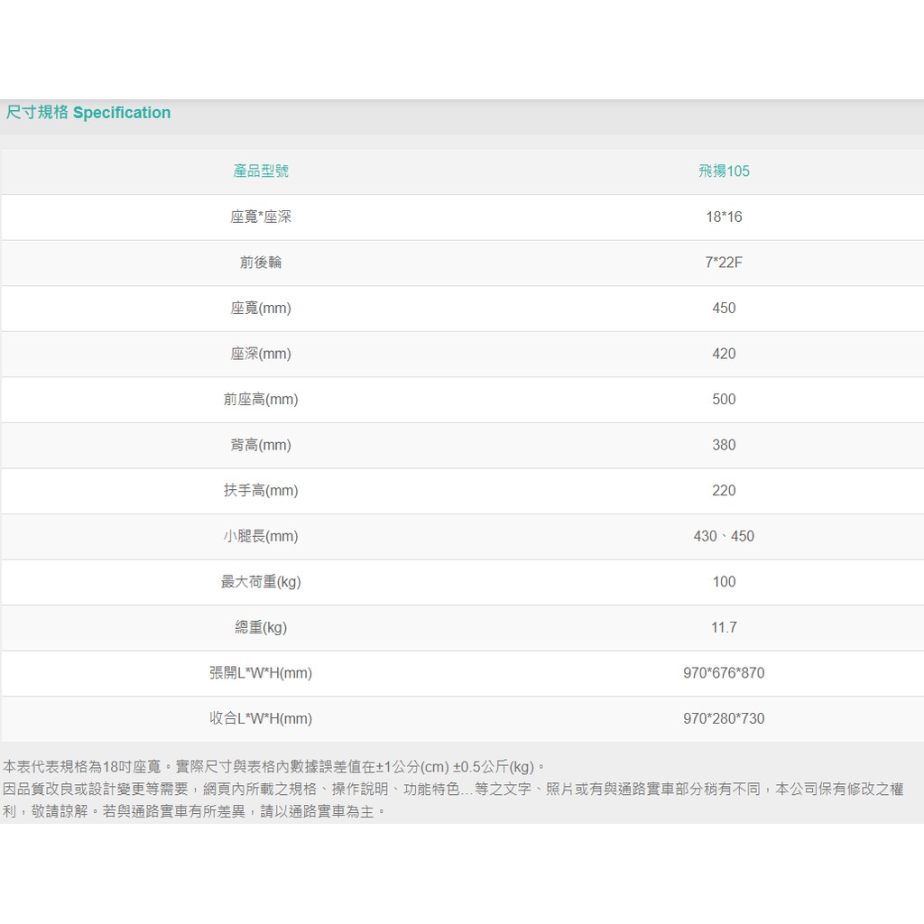Screen dimensions: 924x924
Task: Click the 收合L*W*H(mm) row label
Action: click(261, 718)
